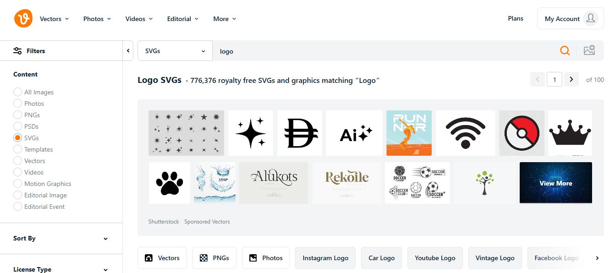Click the Instagram Logo tag button

[325, 258]
